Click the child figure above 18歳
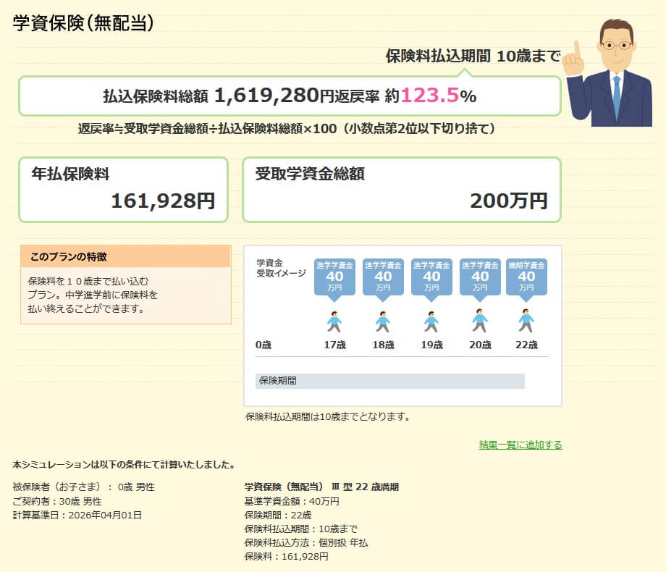Image resolution: width=666 pixels, height=572 pixels. (383, 321)
